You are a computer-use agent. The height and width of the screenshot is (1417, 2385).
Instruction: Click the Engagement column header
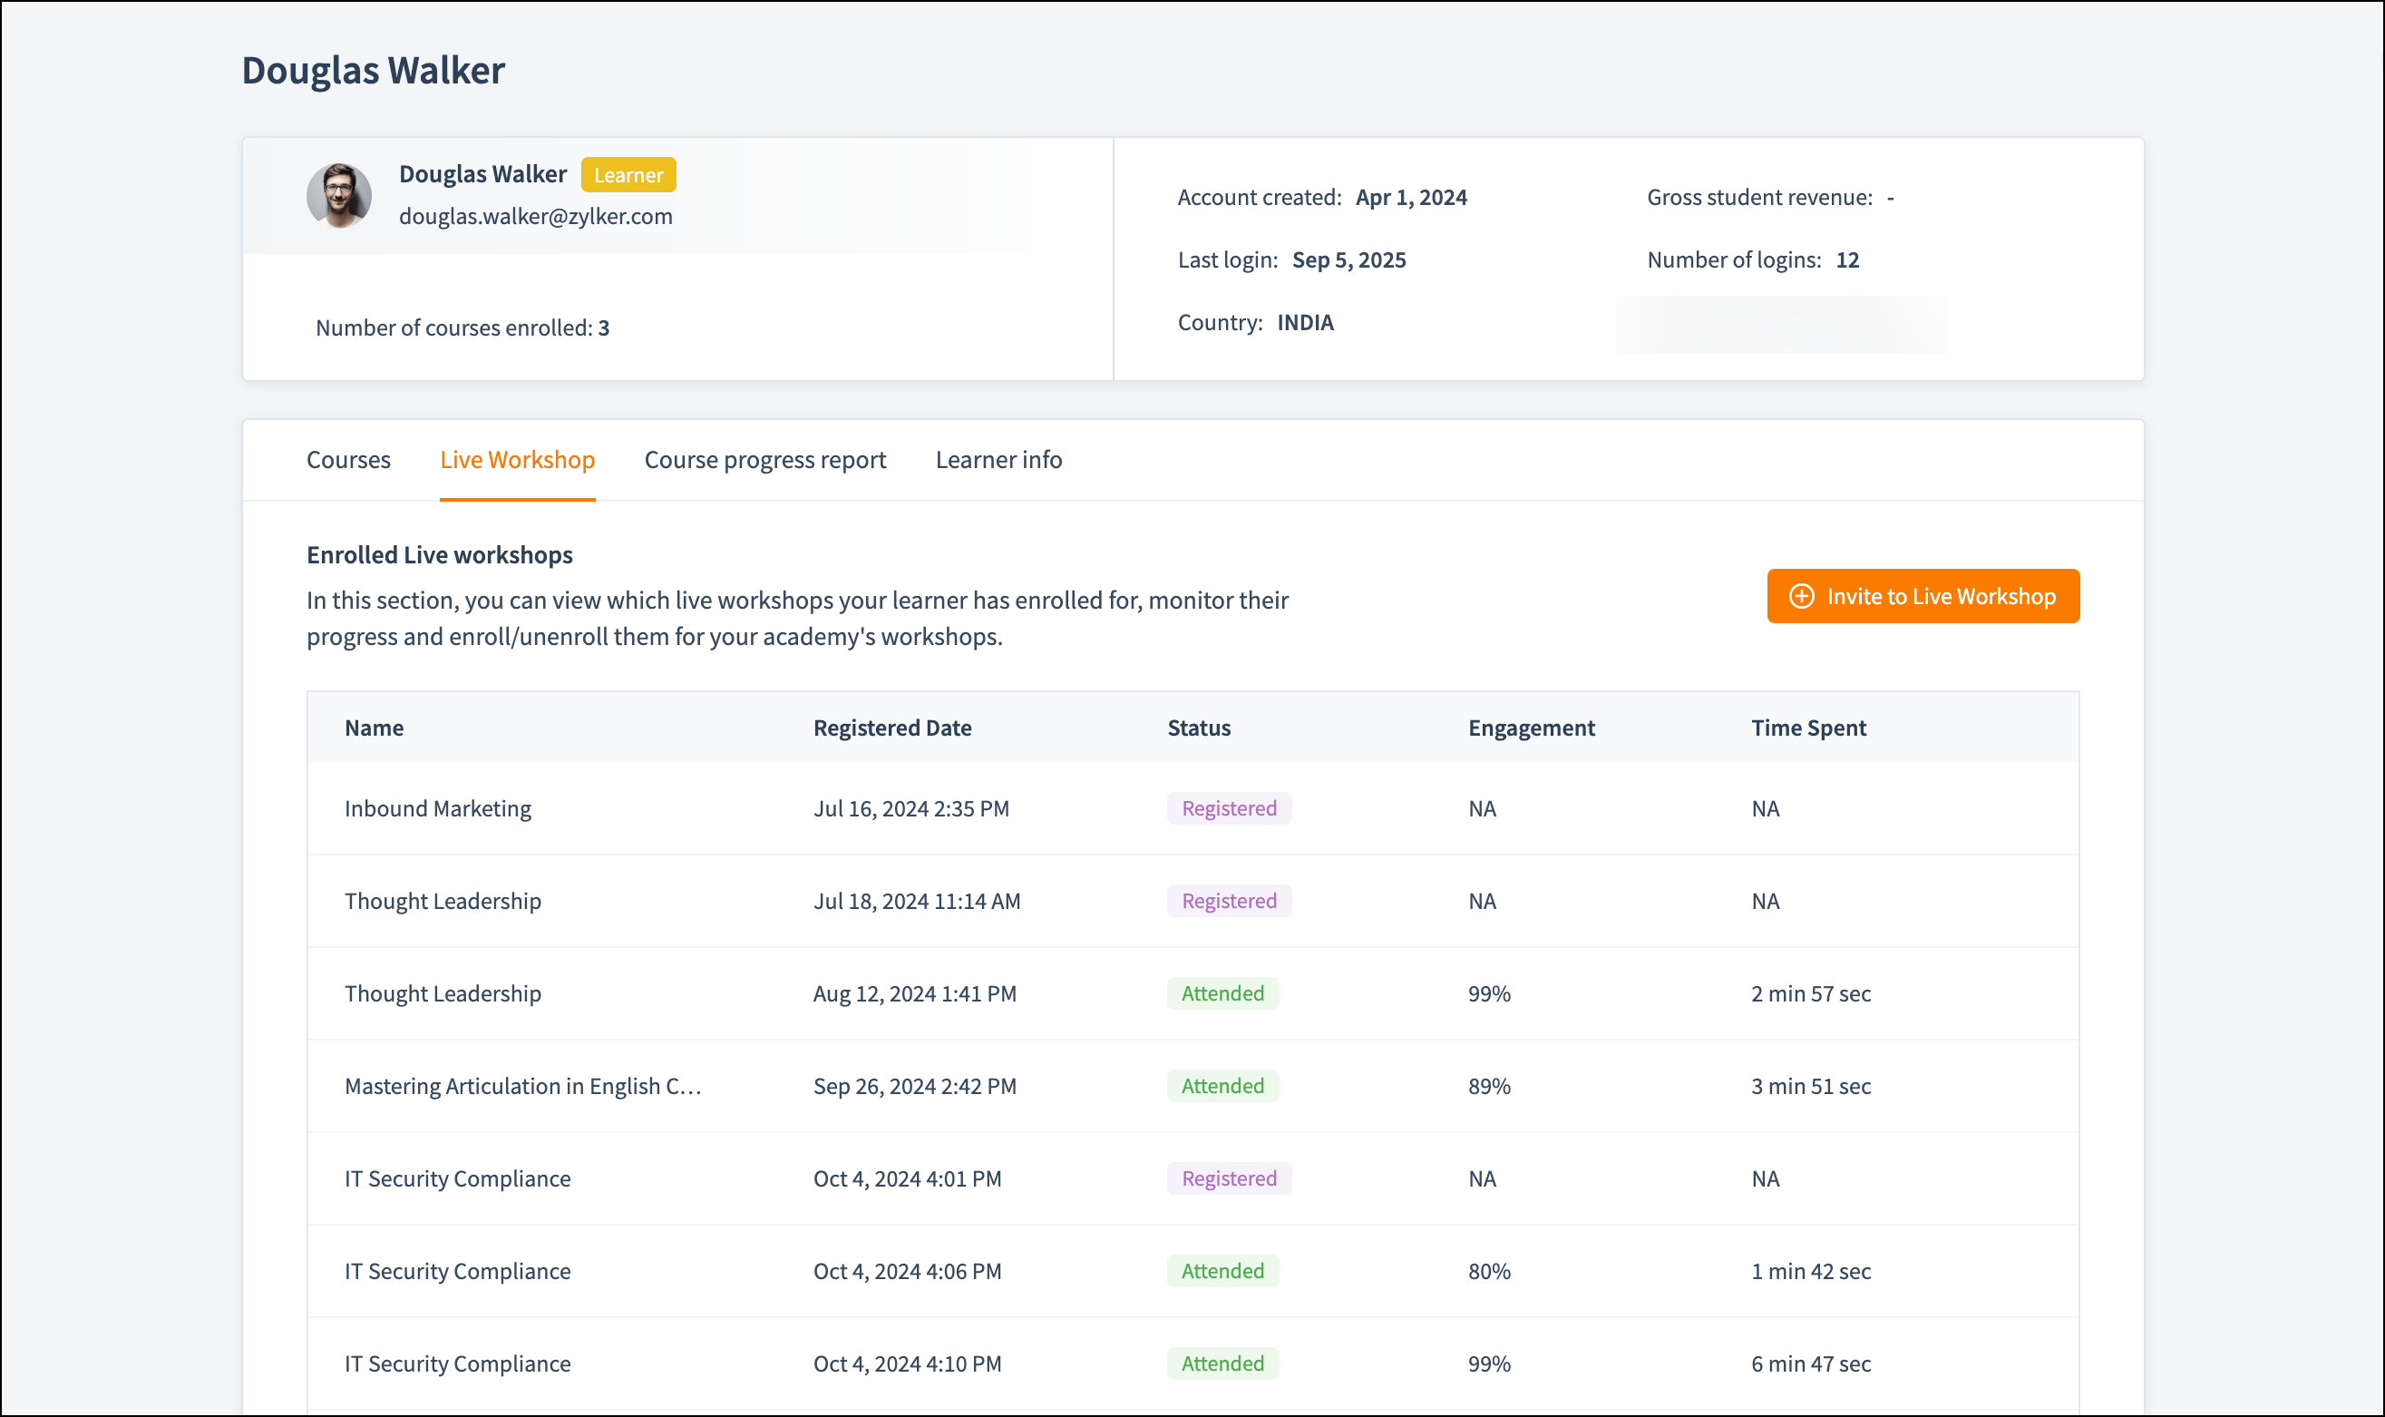coord(1531,728)
